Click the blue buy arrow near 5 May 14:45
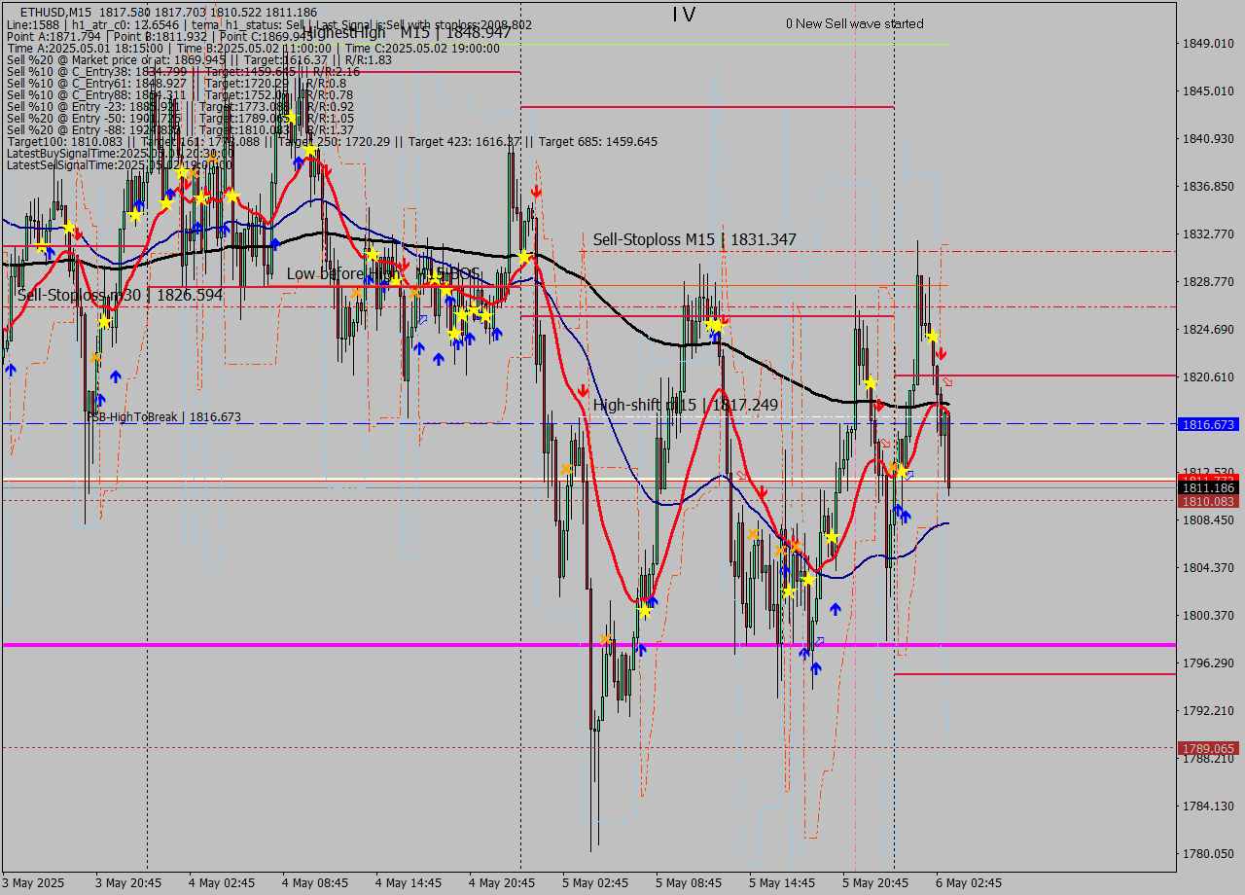The height and width of the screenshot is (895, 1245). pos(835,609)
